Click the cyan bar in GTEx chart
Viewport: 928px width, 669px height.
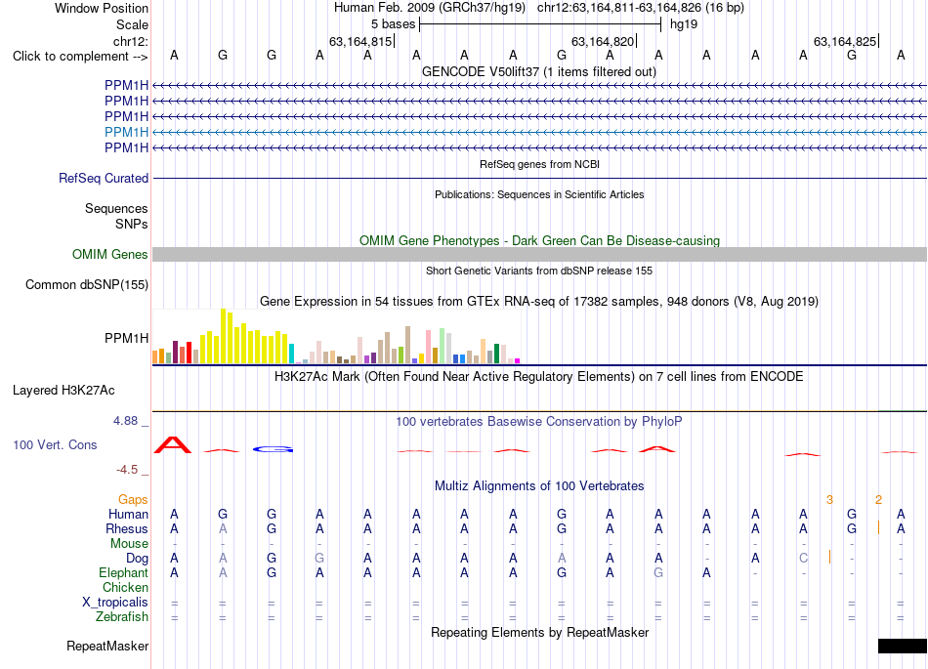291,354
